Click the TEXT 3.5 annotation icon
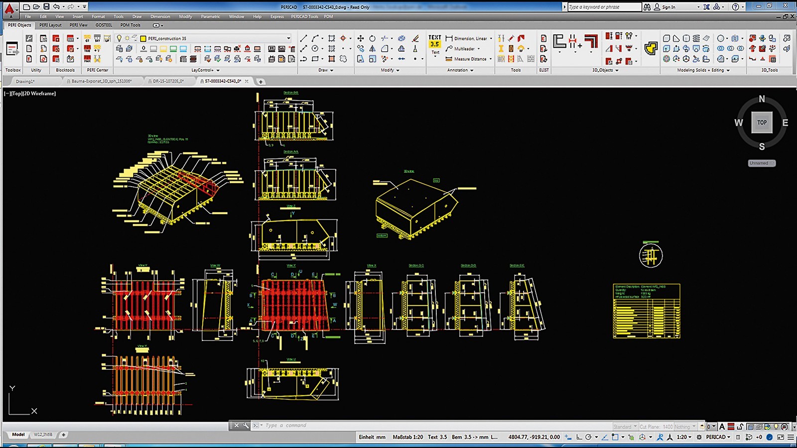 pyautogui.click(x=435, y=41)
